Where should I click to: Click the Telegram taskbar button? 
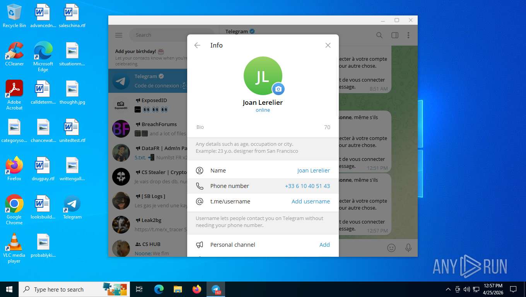coord(216,289)
